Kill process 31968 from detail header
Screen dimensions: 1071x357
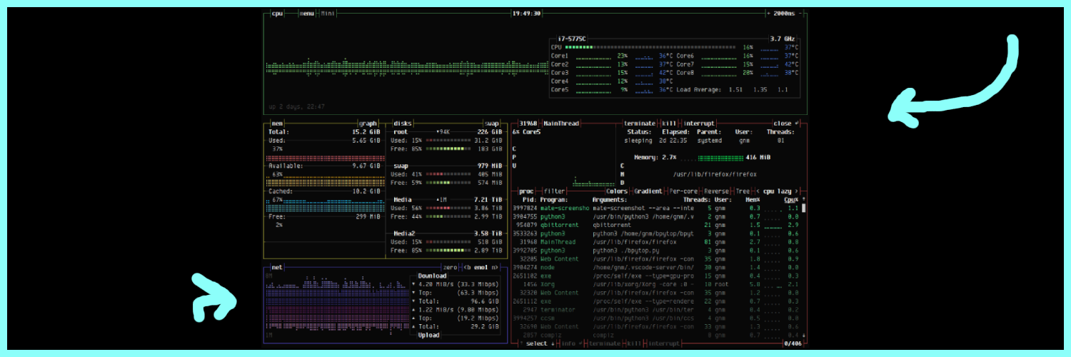pos(669,123)
